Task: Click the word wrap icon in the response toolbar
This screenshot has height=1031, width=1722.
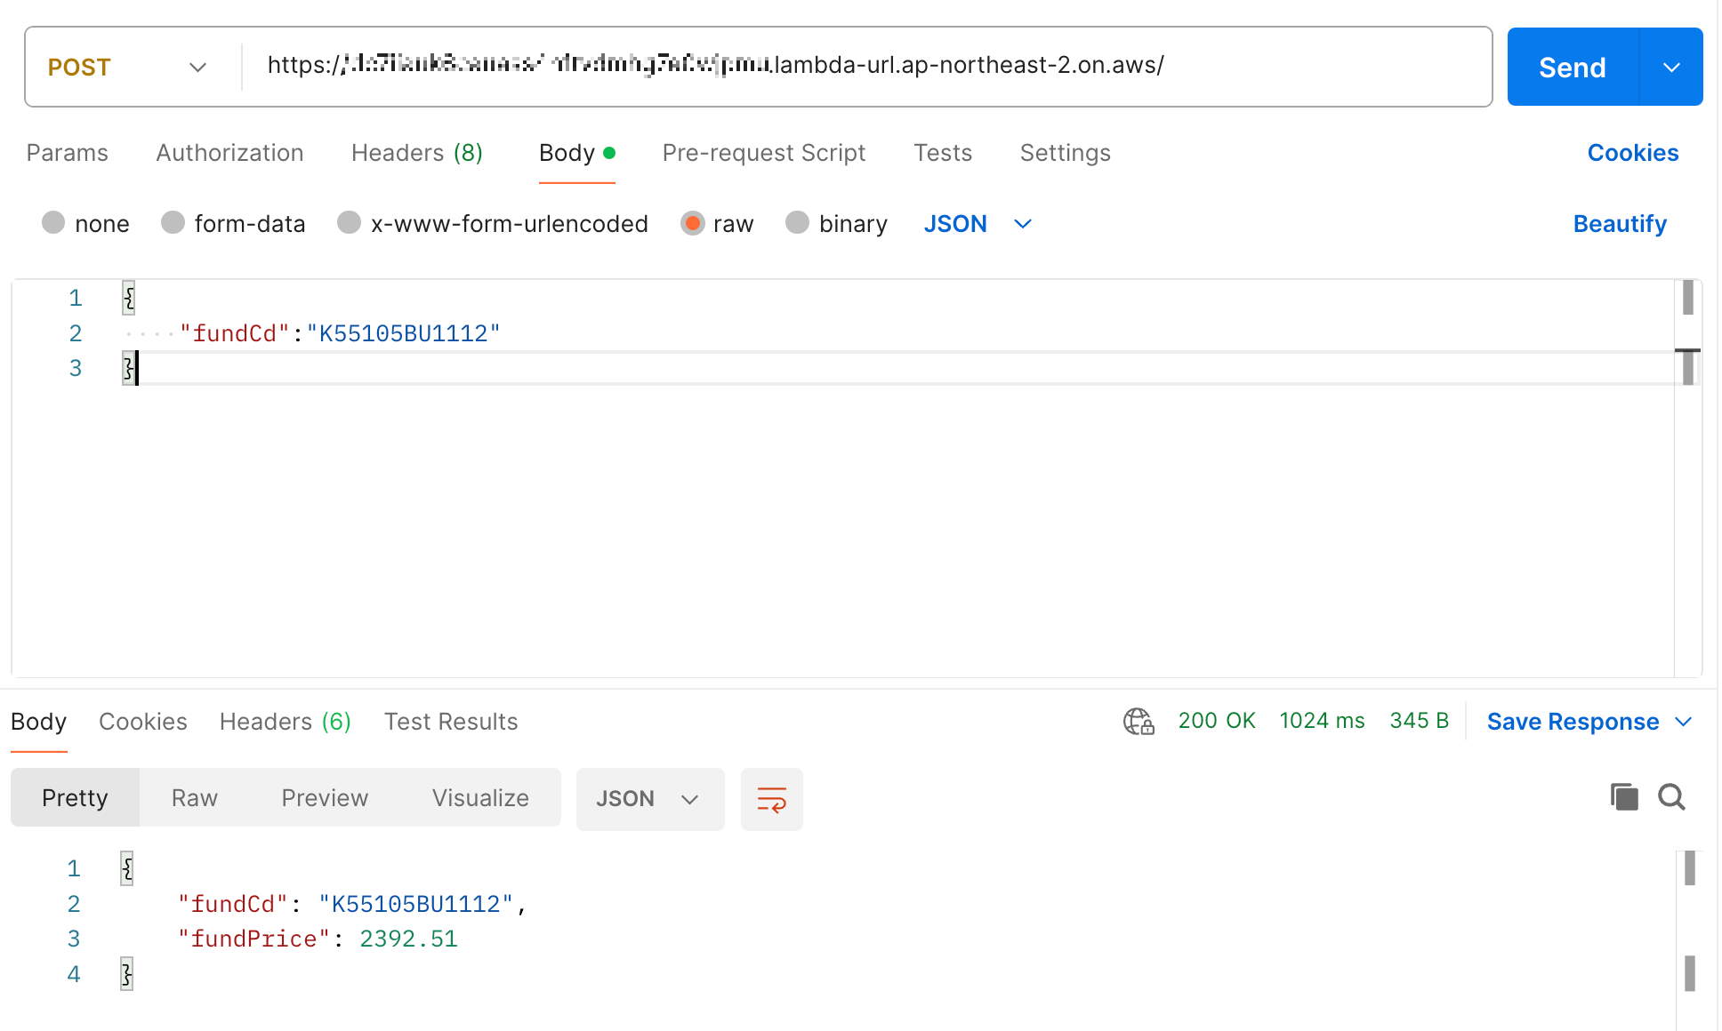Action: pos(771,799)
